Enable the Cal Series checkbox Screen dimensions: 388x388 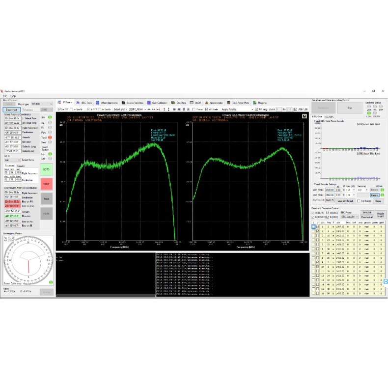point(358,200)
